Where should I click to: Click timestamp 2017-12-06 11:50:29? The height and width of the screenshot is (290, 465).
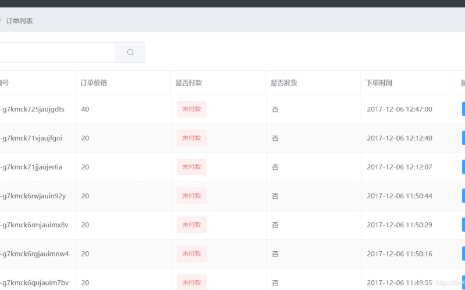[399, 225]
